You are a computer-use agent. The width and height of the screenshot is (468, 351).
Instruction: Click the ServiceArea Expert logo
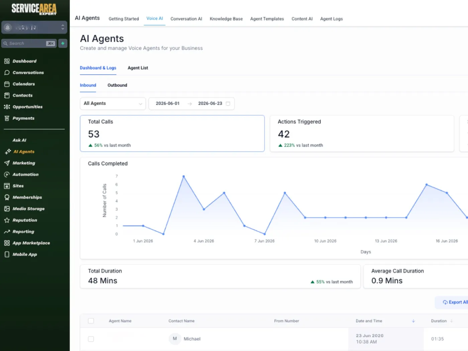point(34,9)
